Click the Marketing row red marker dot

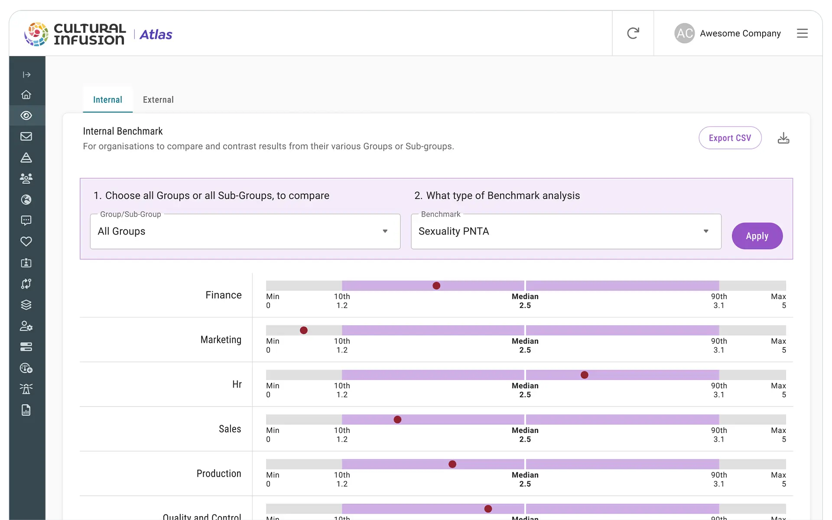[x=304, y=330]
